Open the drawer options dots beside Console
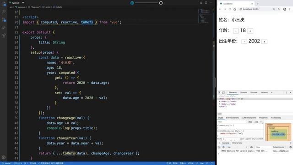Image resolution: width=293 pixels, height=165 pixels. point(219,143)
